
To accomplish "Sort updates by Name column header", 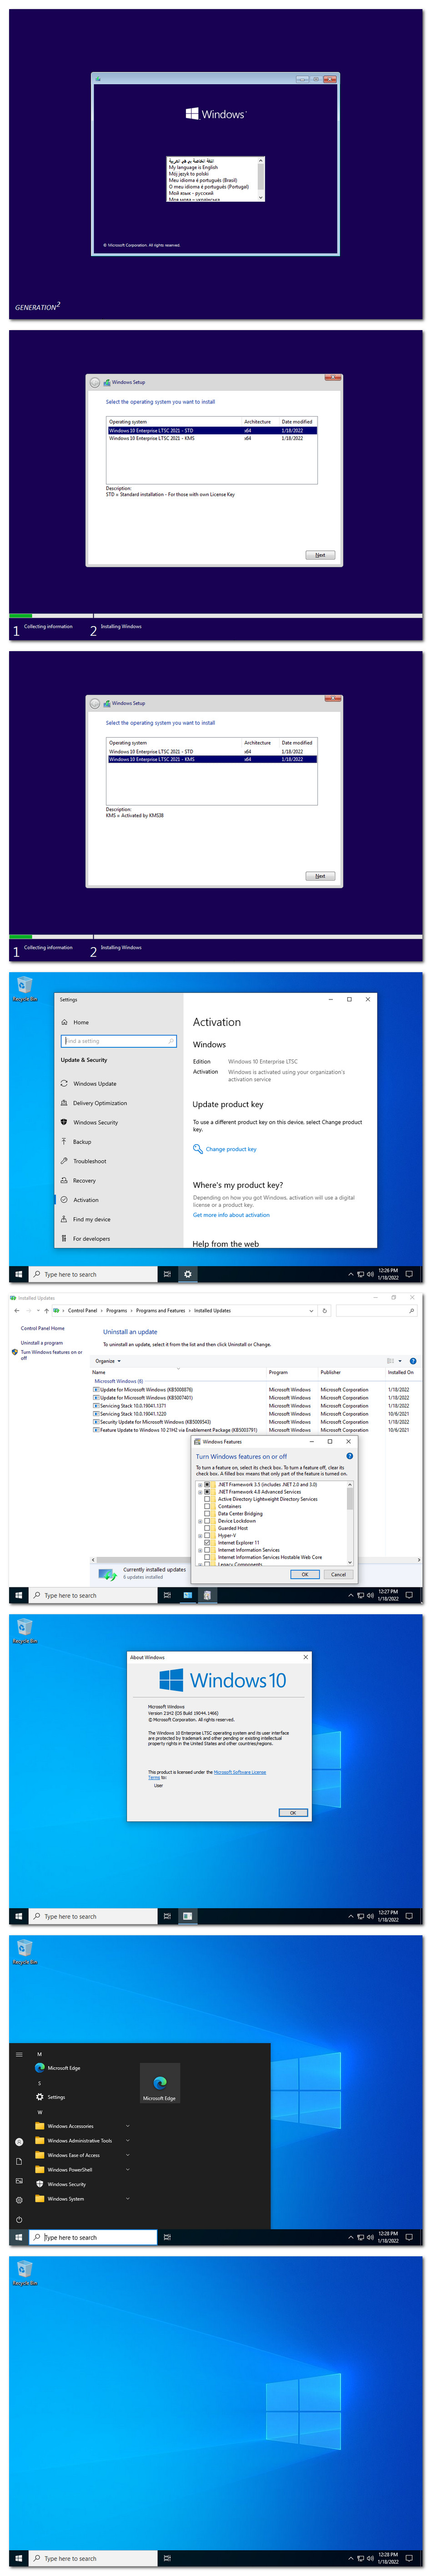I will tap(178, 1372).
